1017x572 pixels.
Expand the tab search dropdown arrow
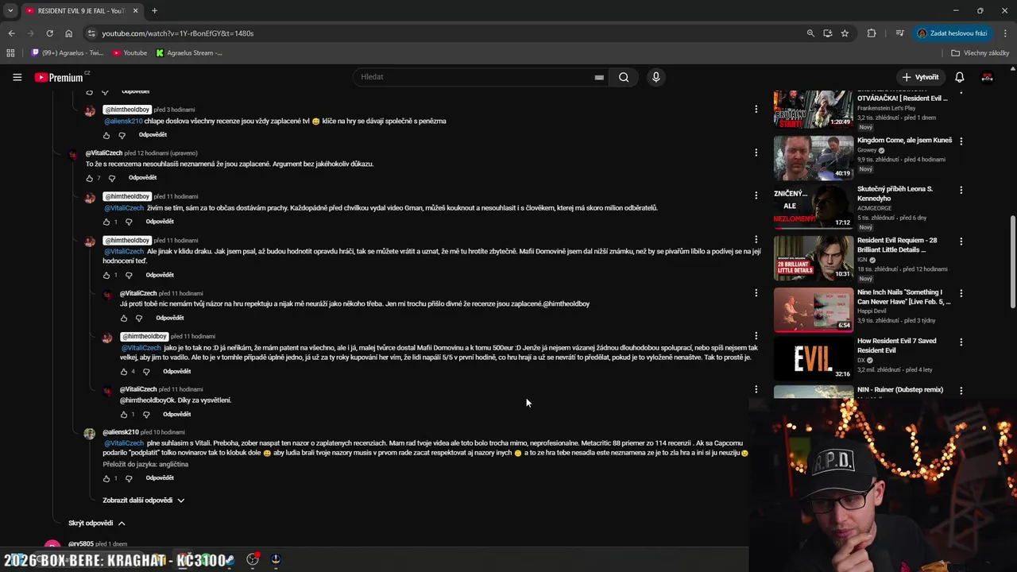pyautogui.click(x=10, y=10)
